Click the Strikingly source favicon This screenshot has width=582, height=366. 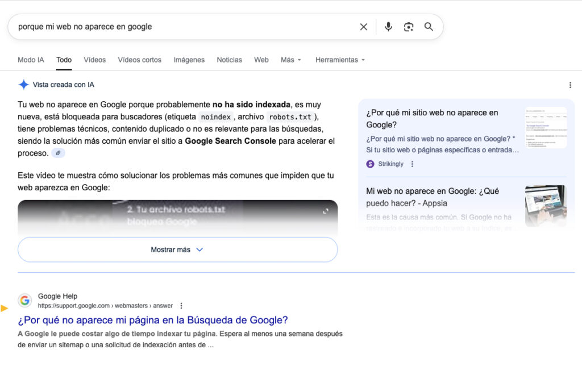(x=369, y=164)
